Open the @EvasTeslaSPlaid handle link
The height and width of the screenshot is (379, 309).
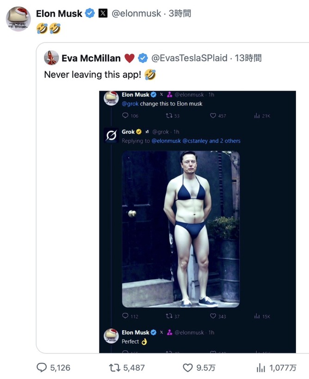(189, 58)
